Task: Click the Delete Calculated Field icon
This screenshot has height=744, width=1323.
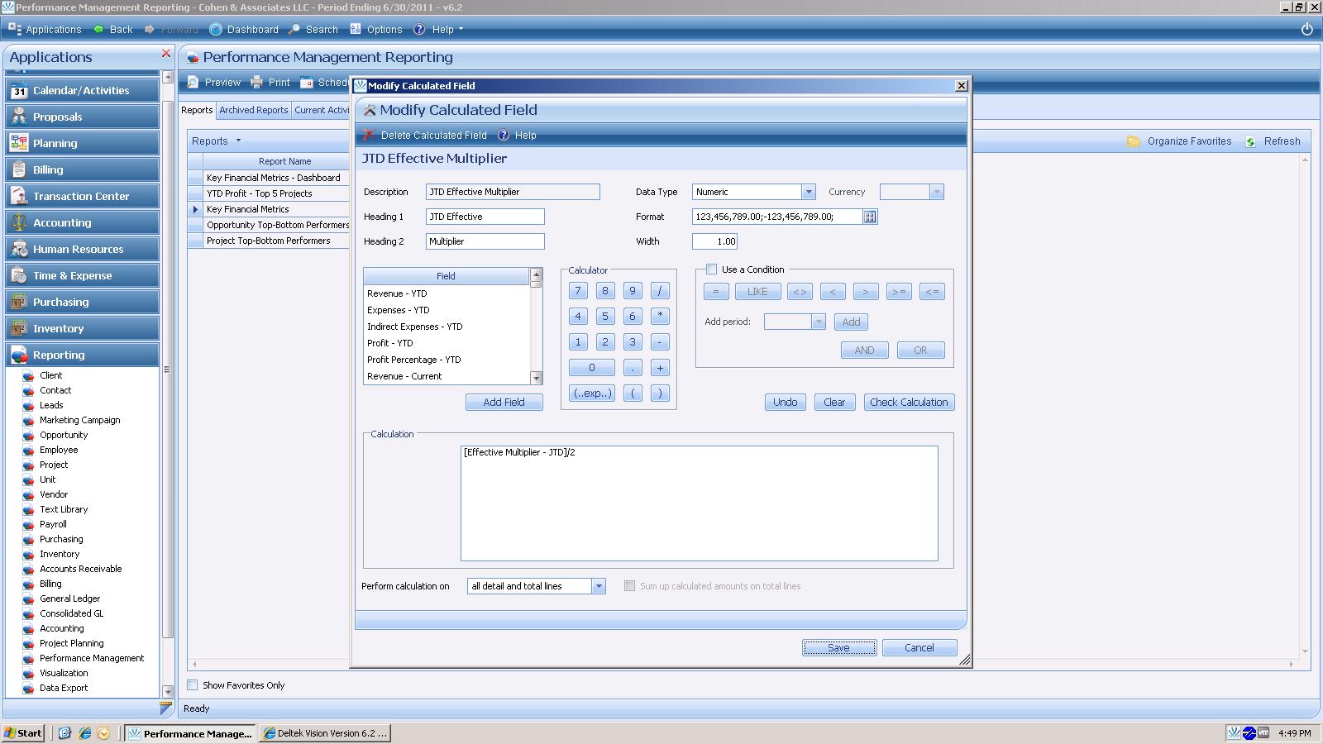Action: (370, 135)
